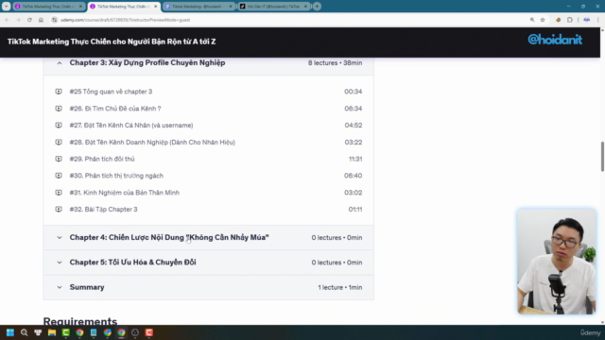Open the site information icon in address bar

pos(55,20)
